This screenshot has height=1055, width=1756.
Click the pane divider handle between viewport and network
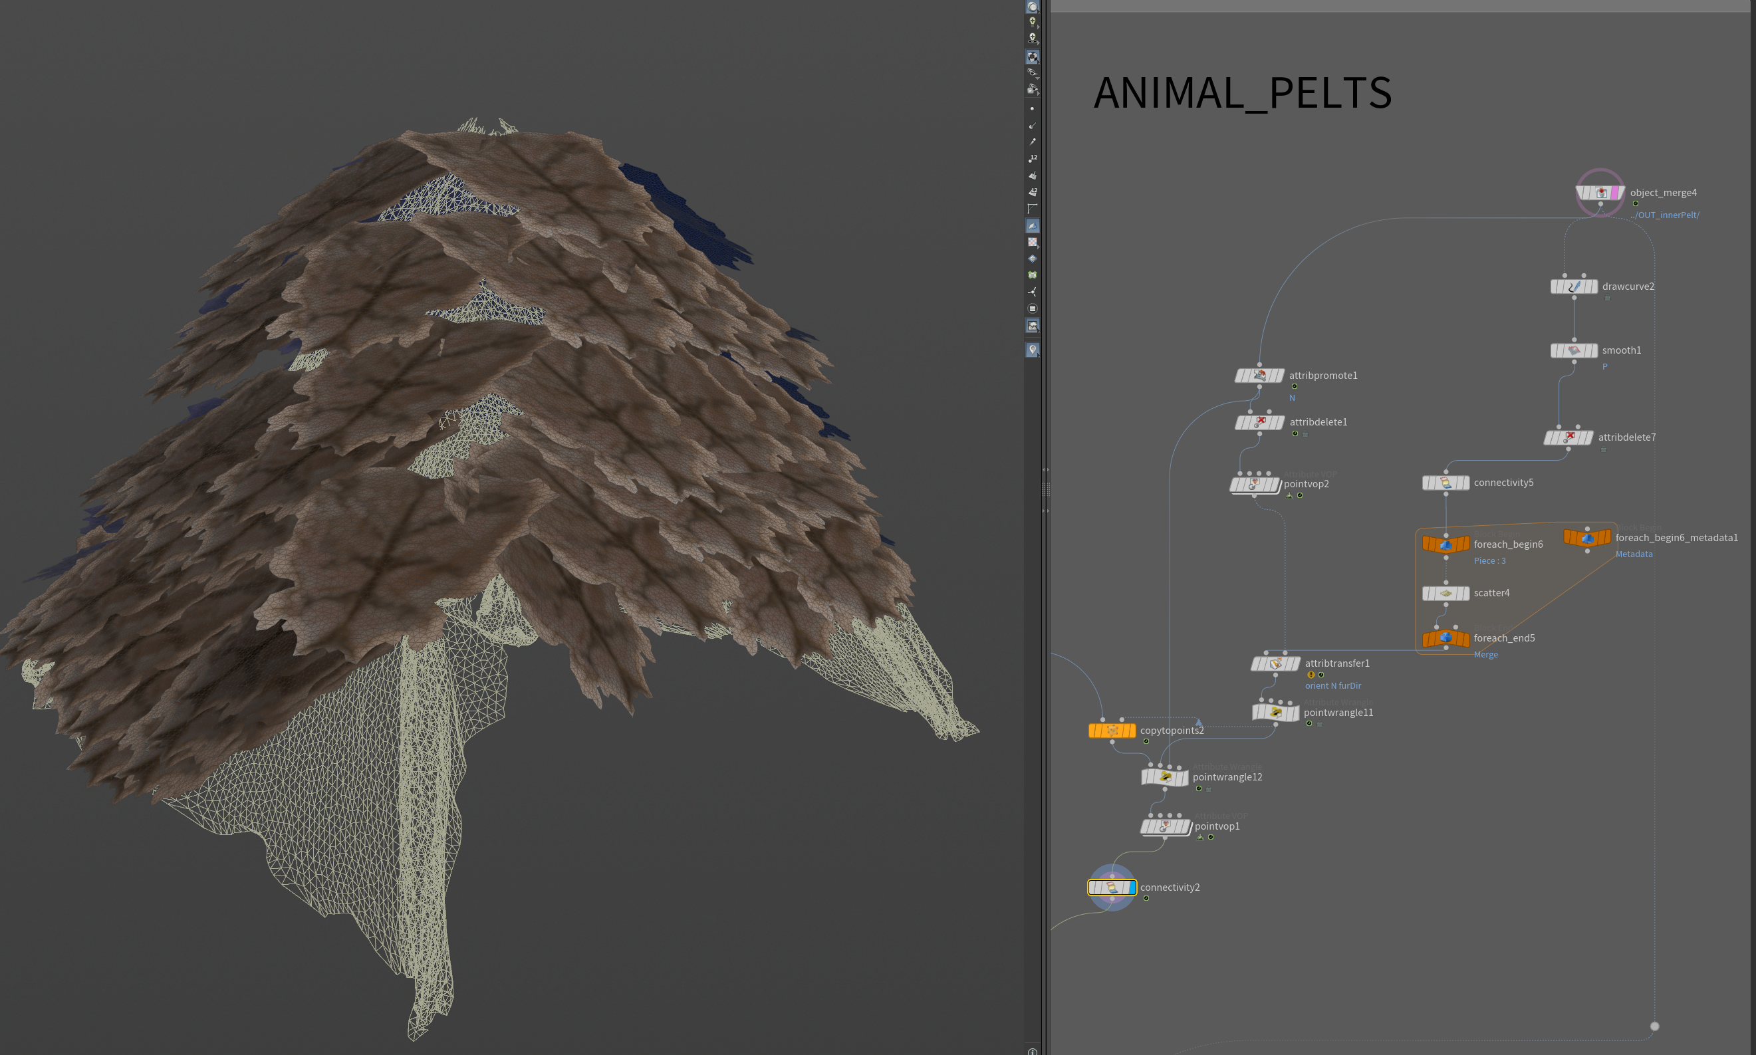[1045, 490]
